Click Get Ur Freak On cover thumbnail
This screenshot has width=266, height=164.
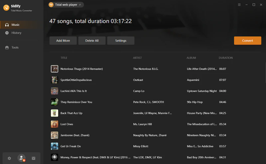click(x=55, y=146)
